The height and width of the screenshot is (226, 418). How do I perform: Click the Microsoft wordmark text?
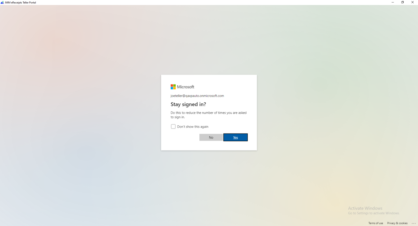point(185,87)
